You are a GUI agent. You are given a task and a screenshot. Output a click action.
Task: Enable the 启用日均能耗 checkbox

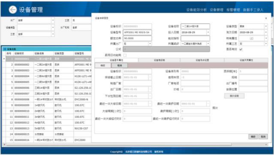pyautogui.click(x=125, y=55)
